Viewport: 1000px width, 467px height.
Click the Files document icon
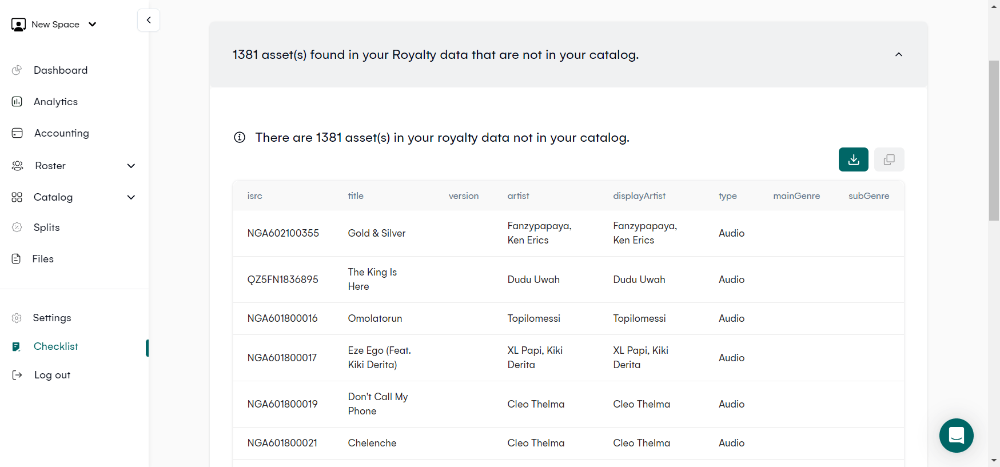17,259
